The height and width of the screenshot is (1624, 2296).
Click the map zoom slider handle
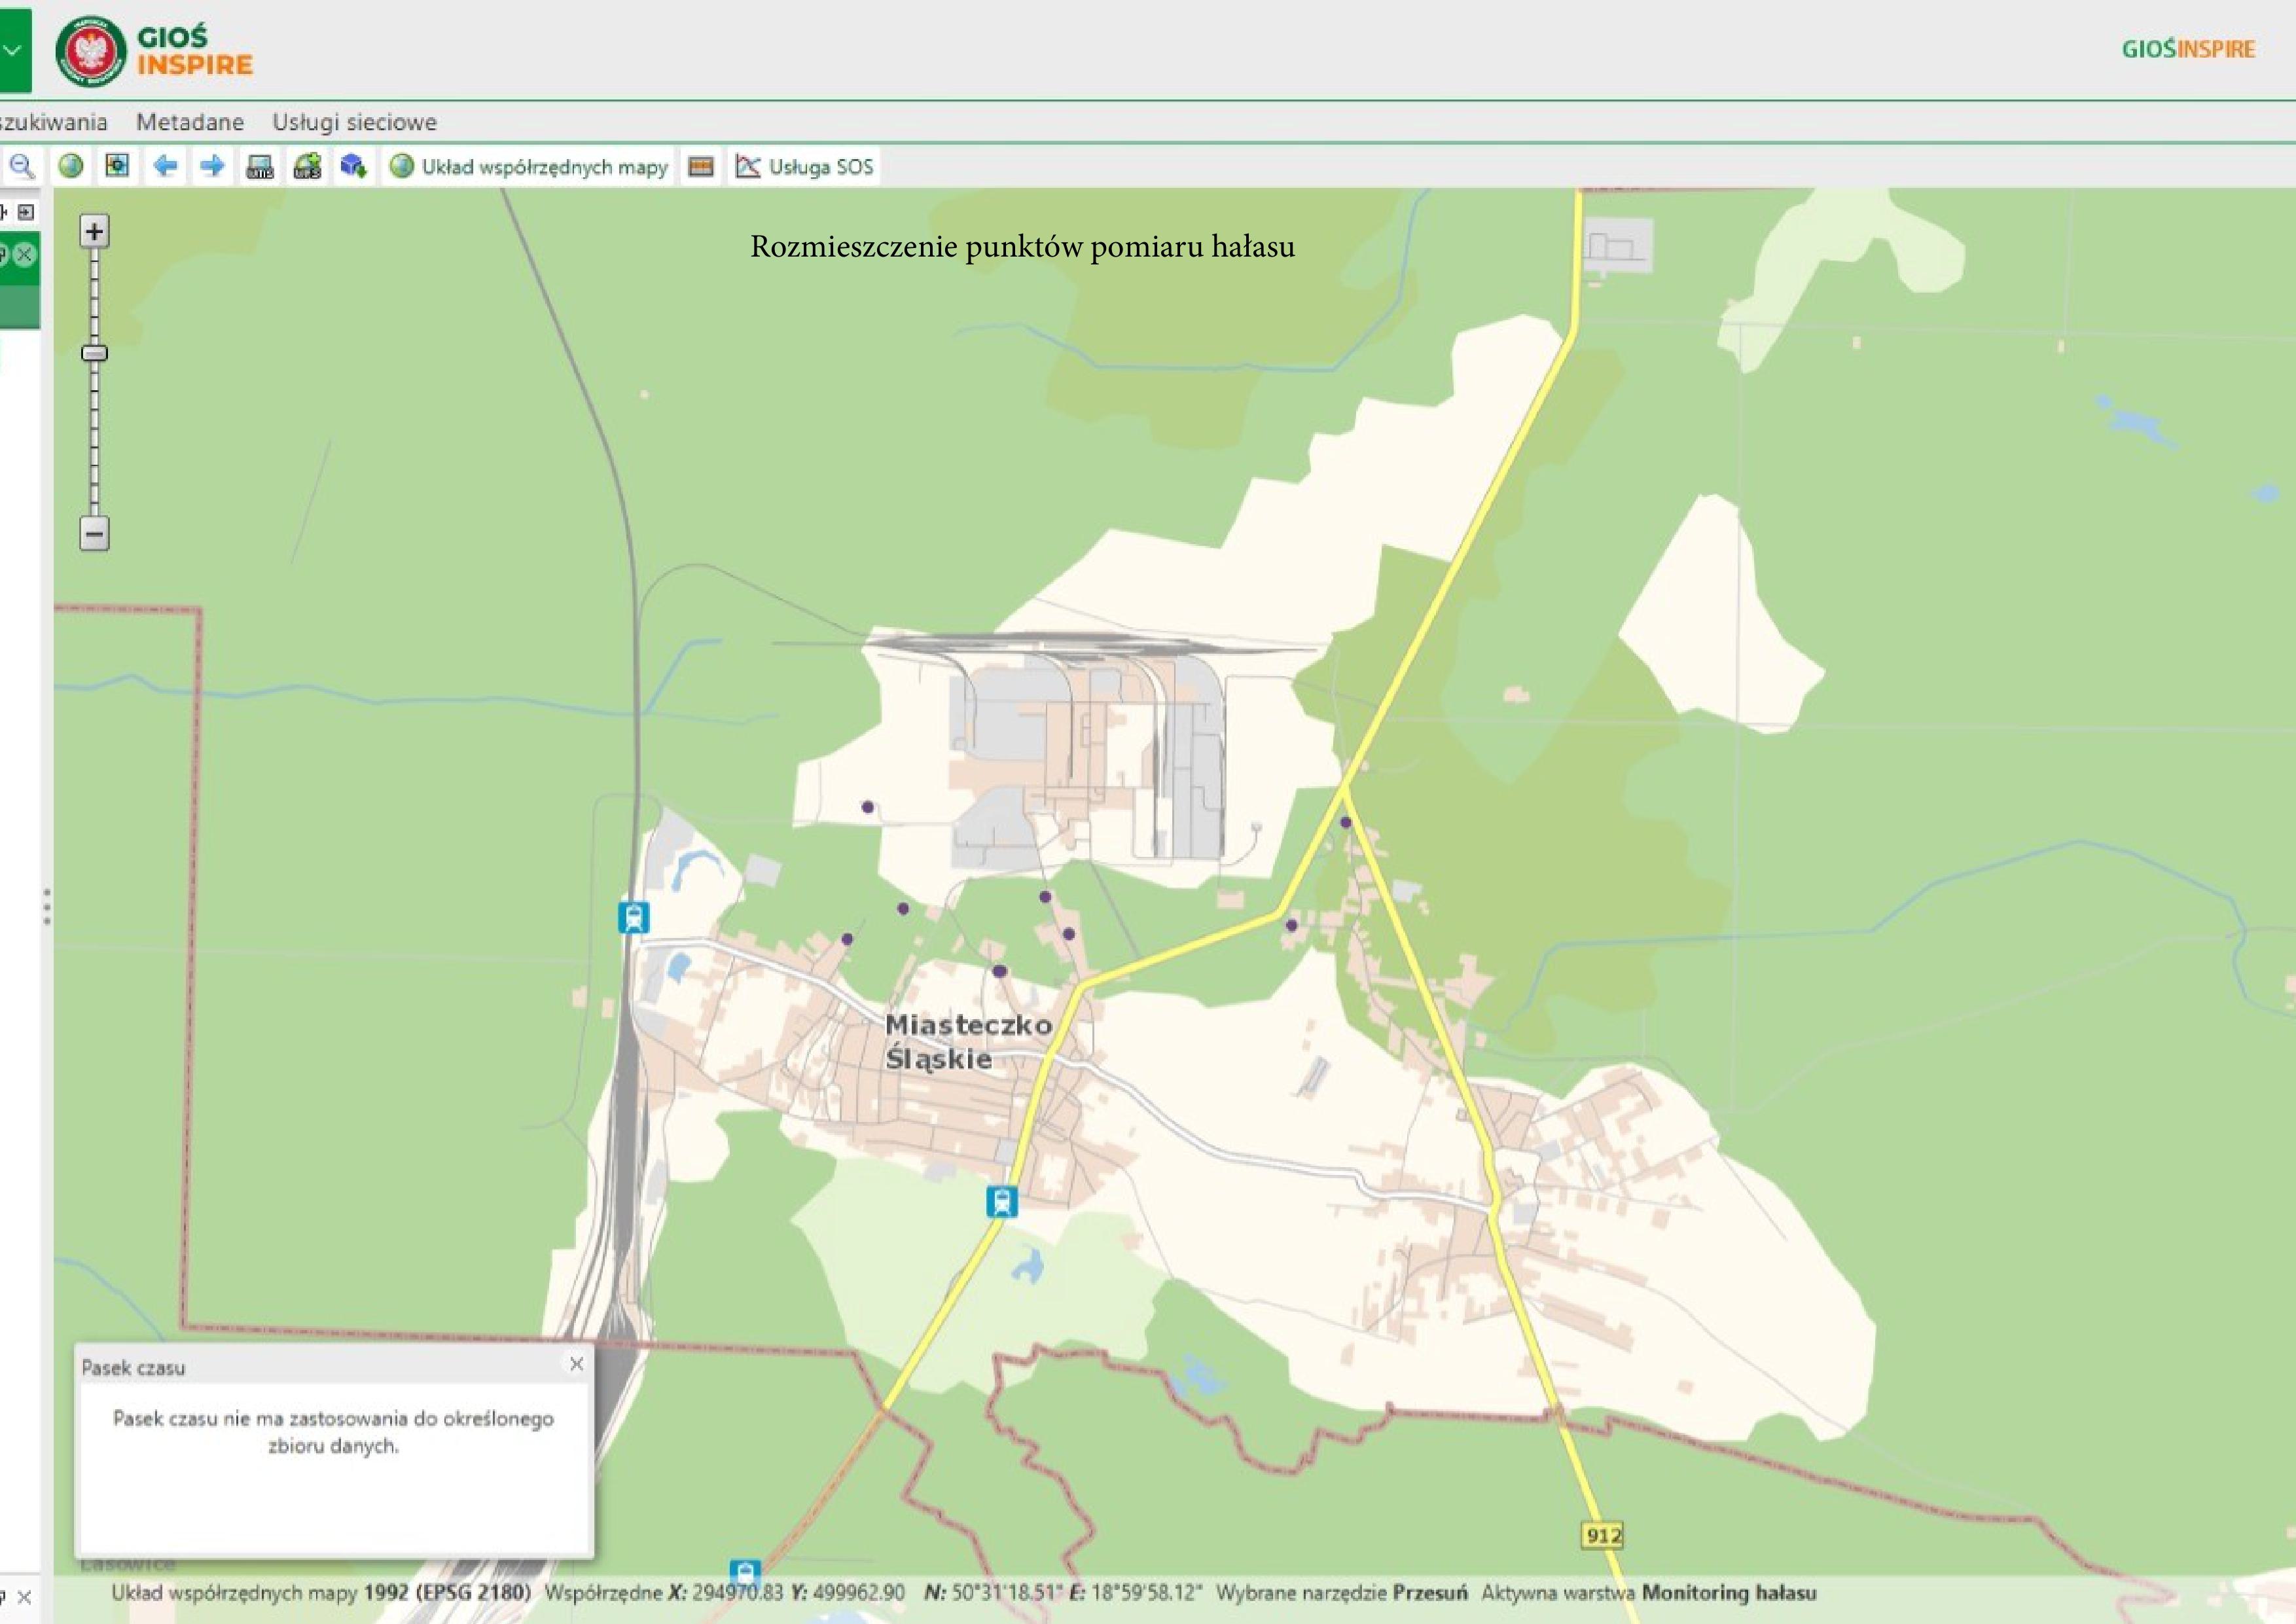94,353
